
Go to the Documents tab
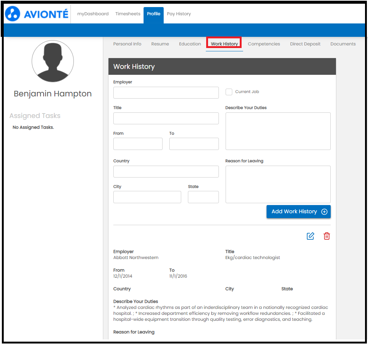343,44
